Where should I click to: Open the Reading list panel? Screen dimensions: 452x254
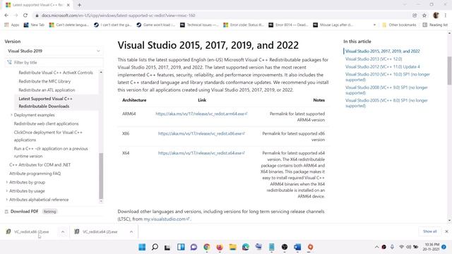435,25
